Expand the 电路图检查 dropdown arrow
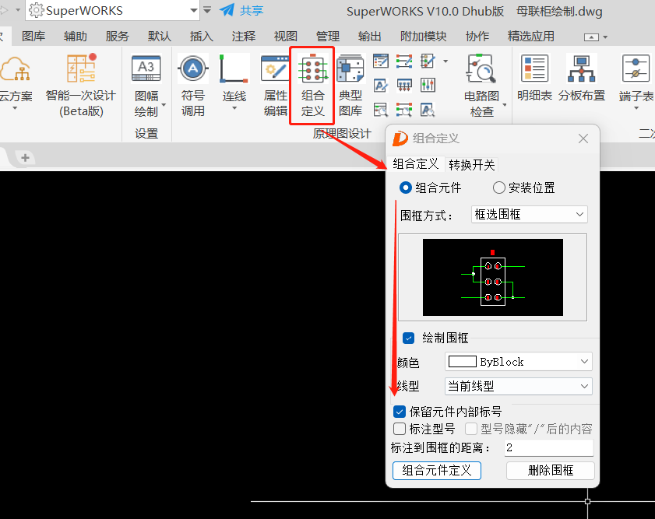Viewport: 655px width, 519px height. click(x=505, y=105)
